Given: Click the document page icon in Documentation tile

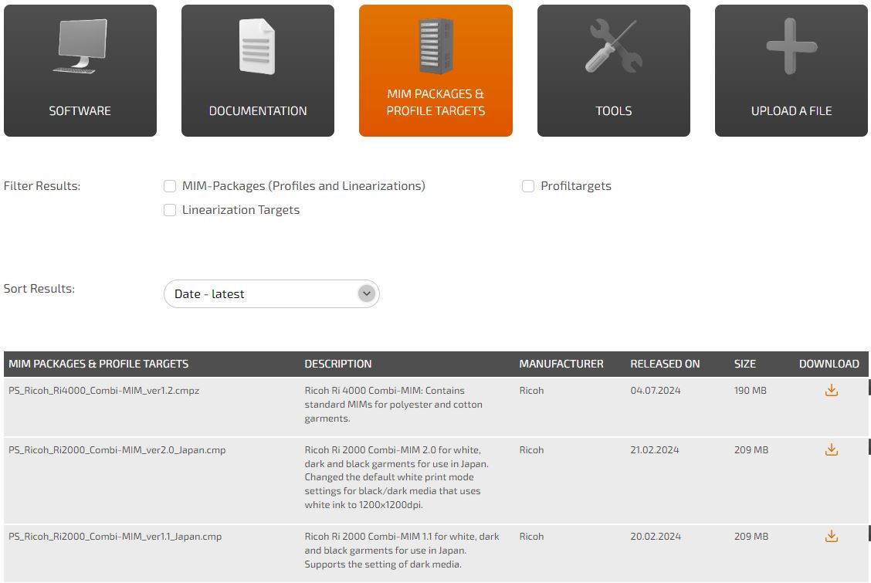Looking at the screenshot, I should pyautogui.click(x=257, y=46).
